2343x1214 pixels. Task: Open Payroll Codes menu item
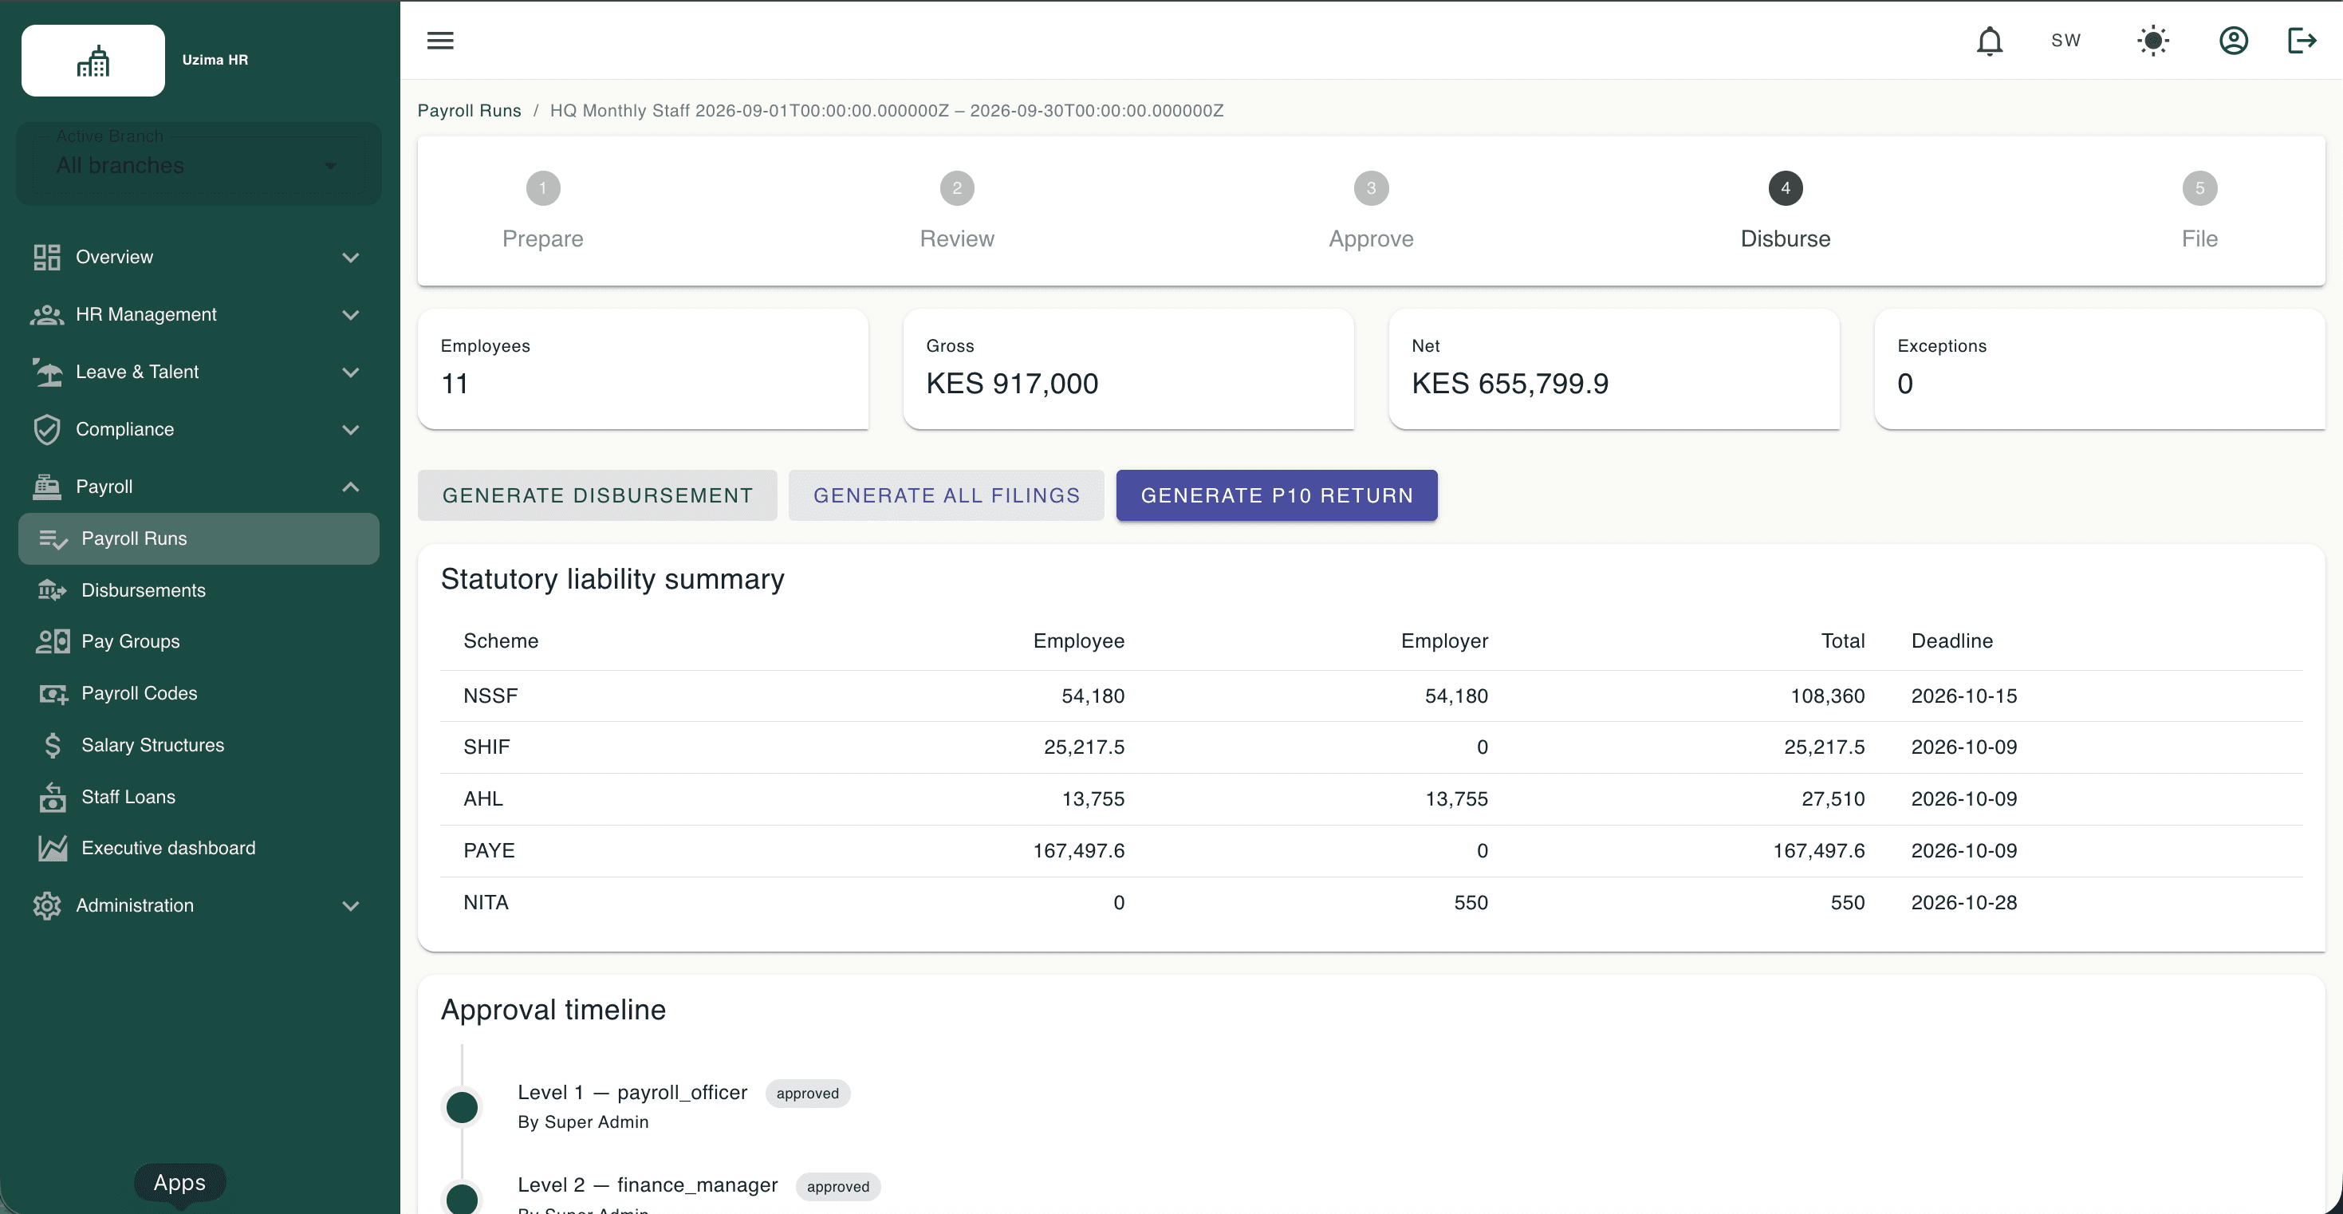[x=199, y=693]
